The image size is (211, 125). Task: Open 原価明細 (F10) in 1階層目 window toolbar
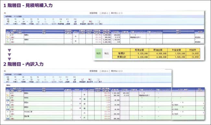(61, 21)
